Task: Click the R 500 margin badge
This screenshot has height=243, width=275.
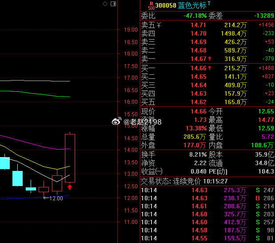Action: click(x=151, y=6)
